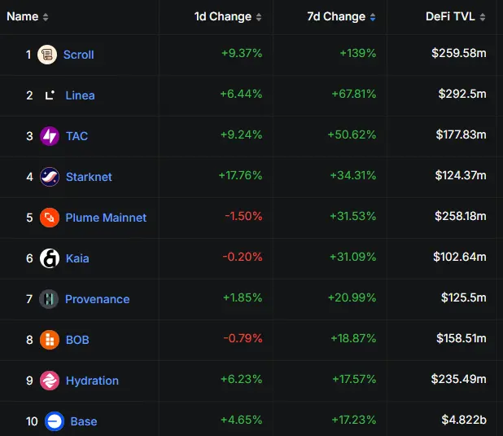Click the Starknet logo icon
Image resolution: width=503 pixels, height=436 pixels.
(x=50, y=177)
